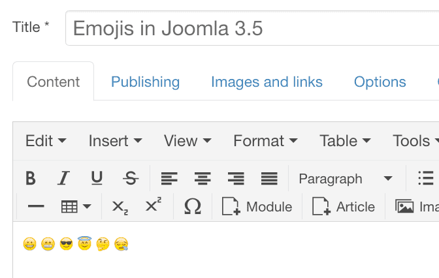Apply subscript formatting
439x278 pixels.
pos(120,208)
